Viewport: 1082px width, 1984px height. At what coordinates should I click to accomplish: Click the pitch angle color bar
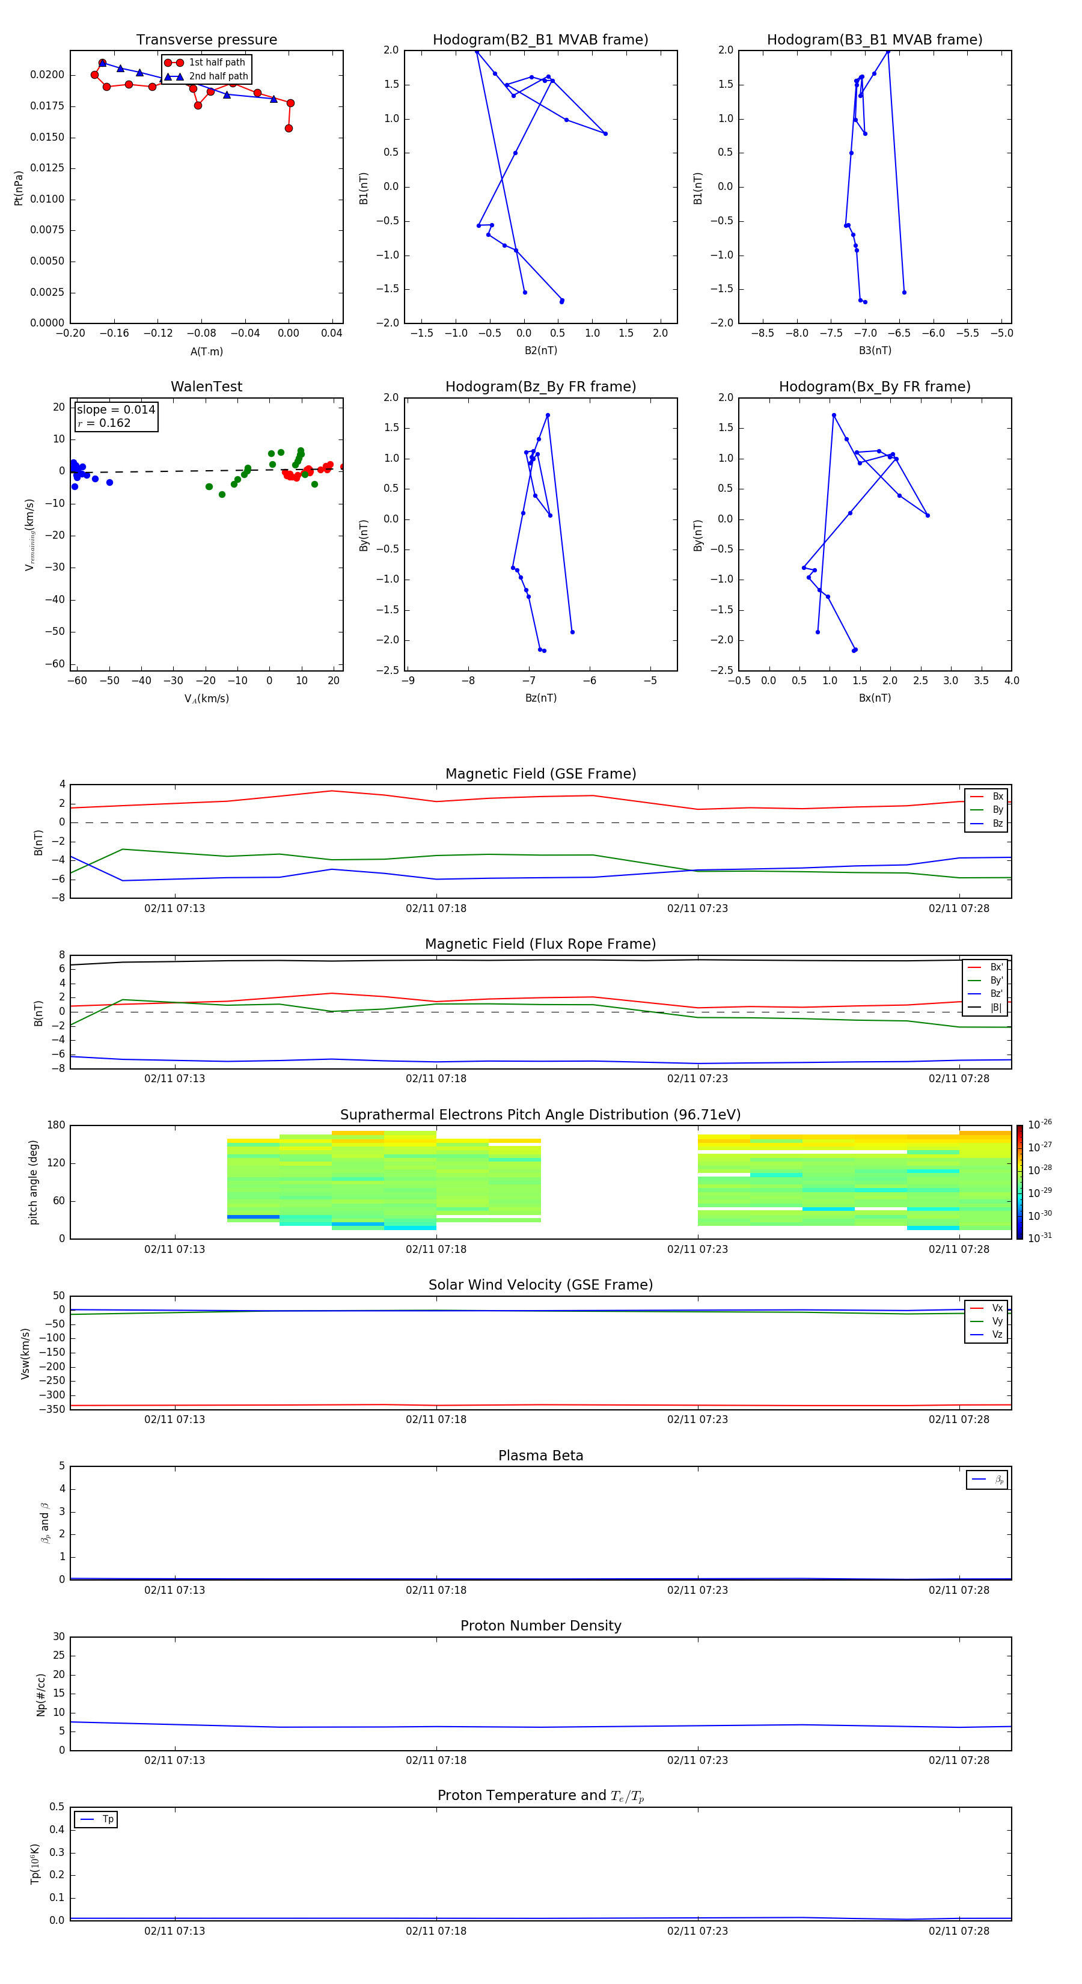point(1019,1182)
